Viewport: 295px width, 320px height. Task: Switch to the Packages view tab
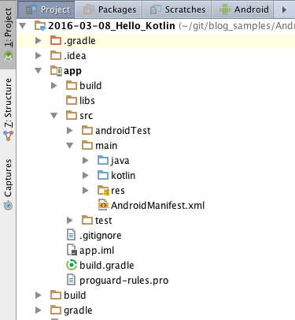pyautogui.click(x=109, y=9)
